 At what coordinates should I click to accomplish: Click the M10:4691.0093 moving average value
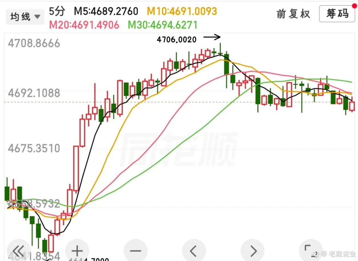tap(182, 11)
